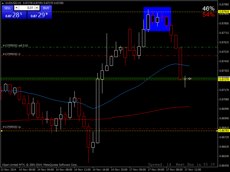Click the 0.87918 yellow price label
Screen dimensions: 230x172
[224, 12]
